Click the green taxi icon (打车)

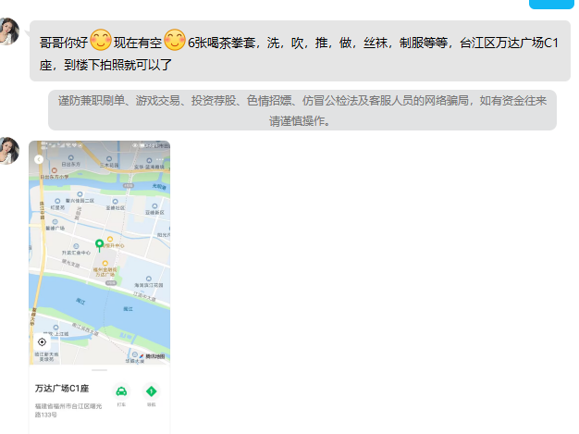[x=121, y=391]
